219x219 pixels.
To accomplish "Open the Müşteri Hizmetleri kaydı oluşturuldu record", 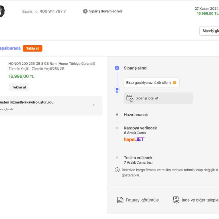I will [x=51, y=106].
